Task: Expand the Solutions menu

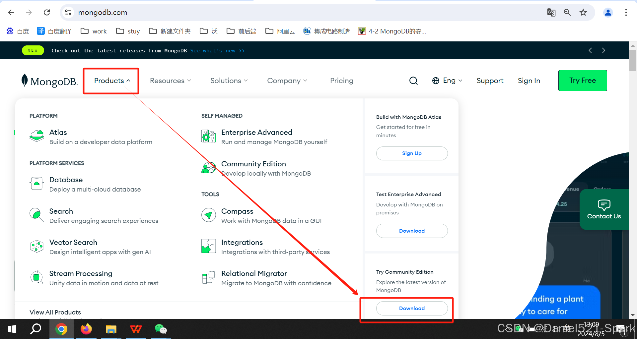Action: click(229, 81)
